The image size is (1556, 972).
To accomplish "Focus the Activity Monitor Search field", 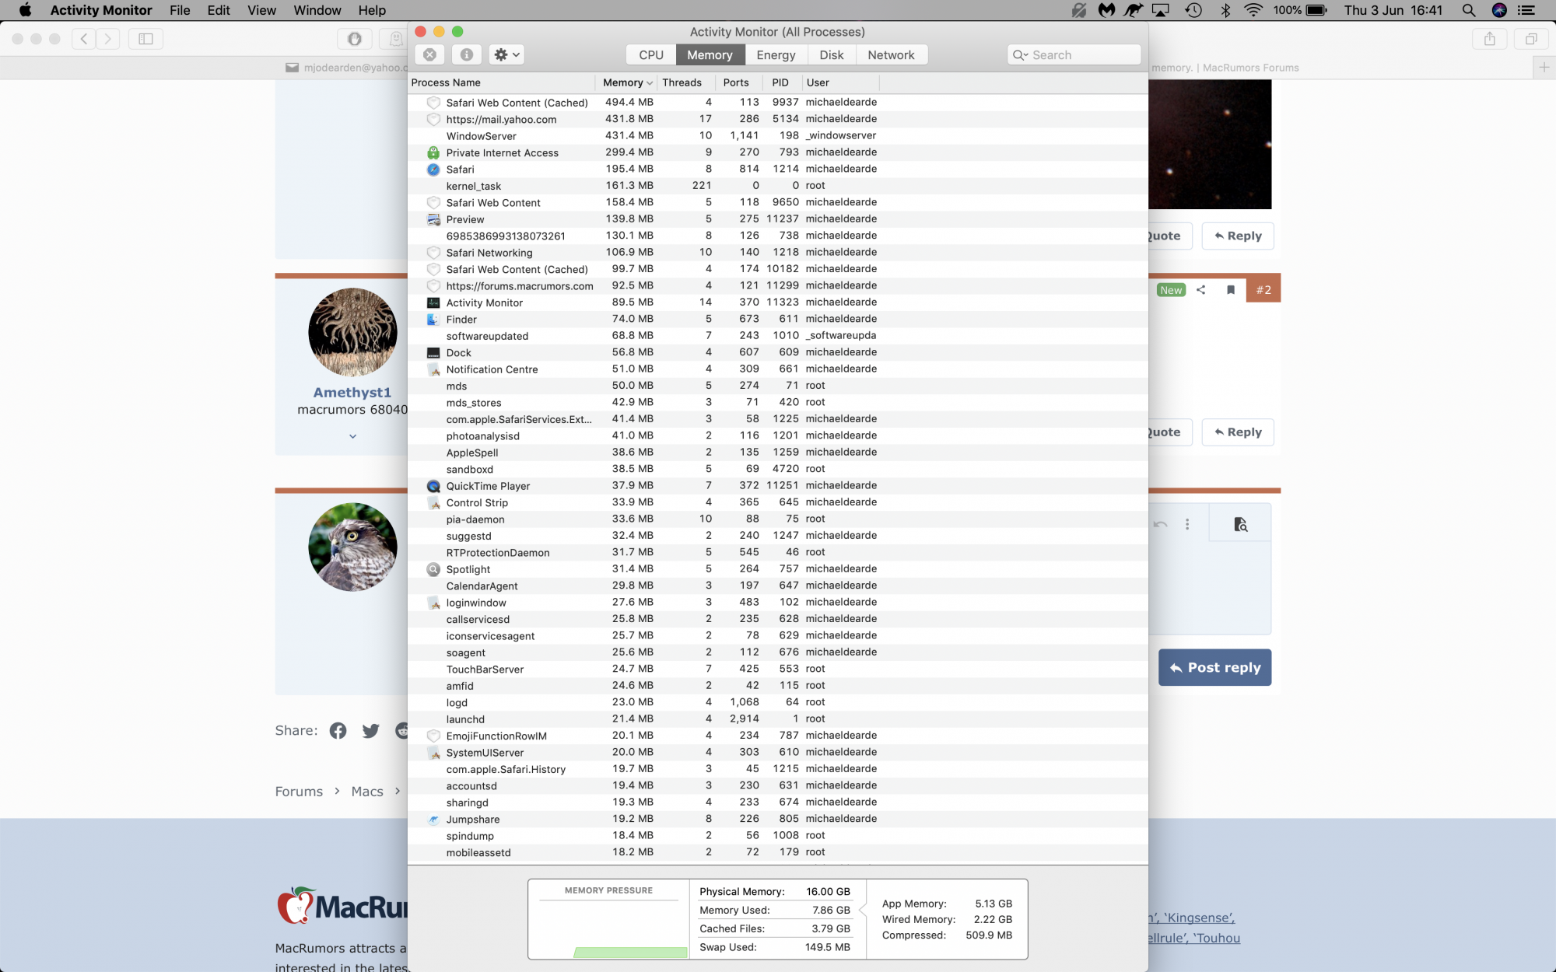I will [1074, 55].
